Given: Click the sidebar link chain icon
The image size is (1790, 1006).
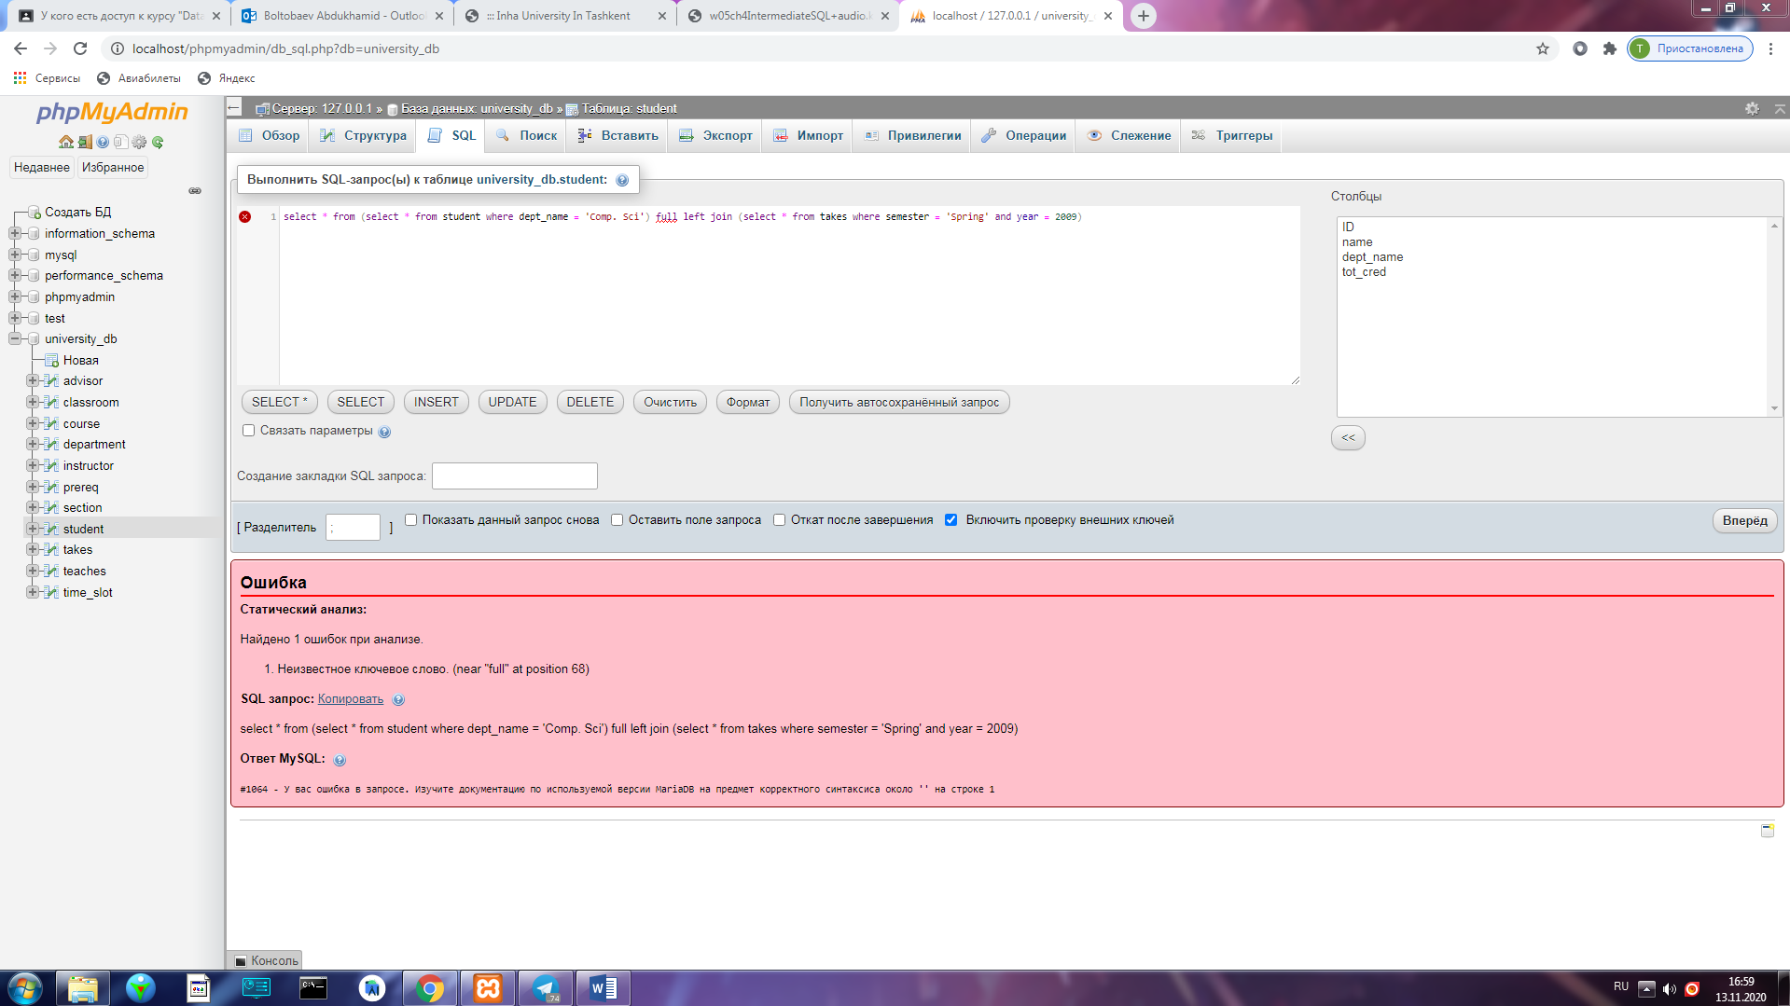Looking at the screenshot, I should tap(195, 191).
